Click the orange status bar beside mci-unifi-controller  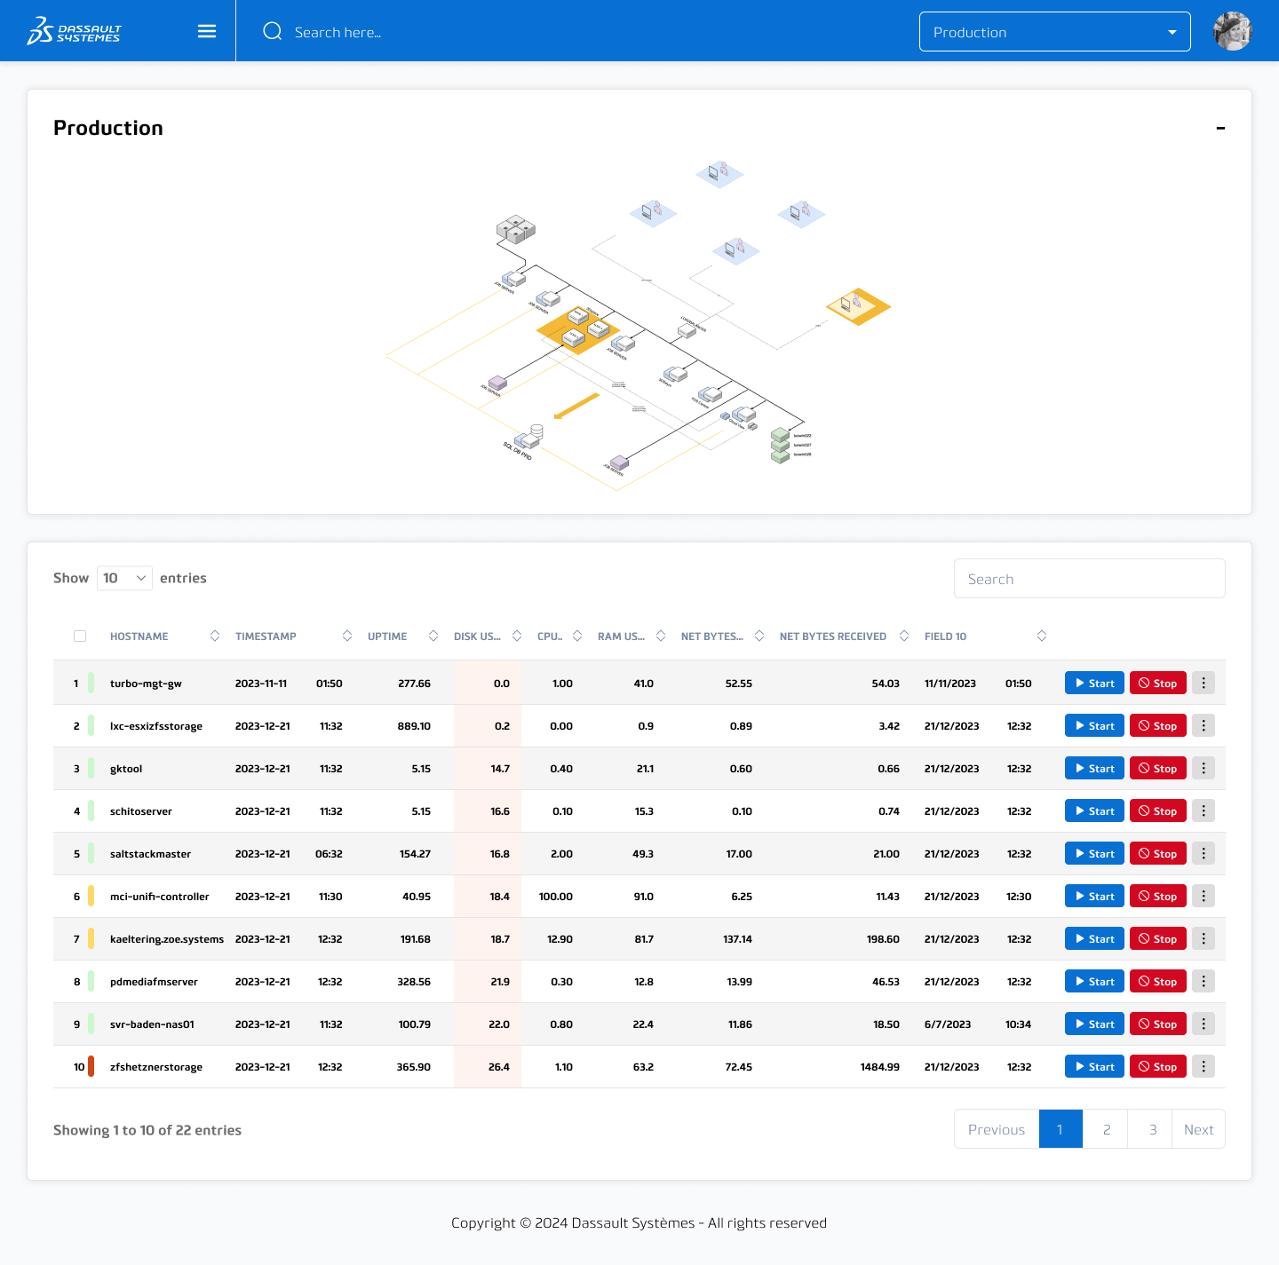pyautogui.click(x=90, y=896)
